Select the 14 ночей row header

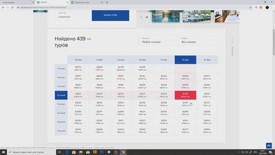tap(61, 131)
